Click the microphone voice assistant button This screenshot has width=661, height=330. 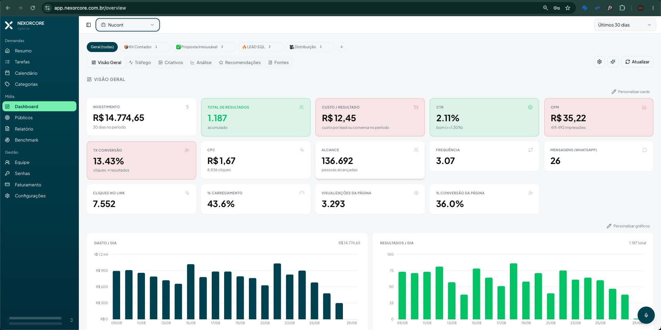click(x=646, y=315)
